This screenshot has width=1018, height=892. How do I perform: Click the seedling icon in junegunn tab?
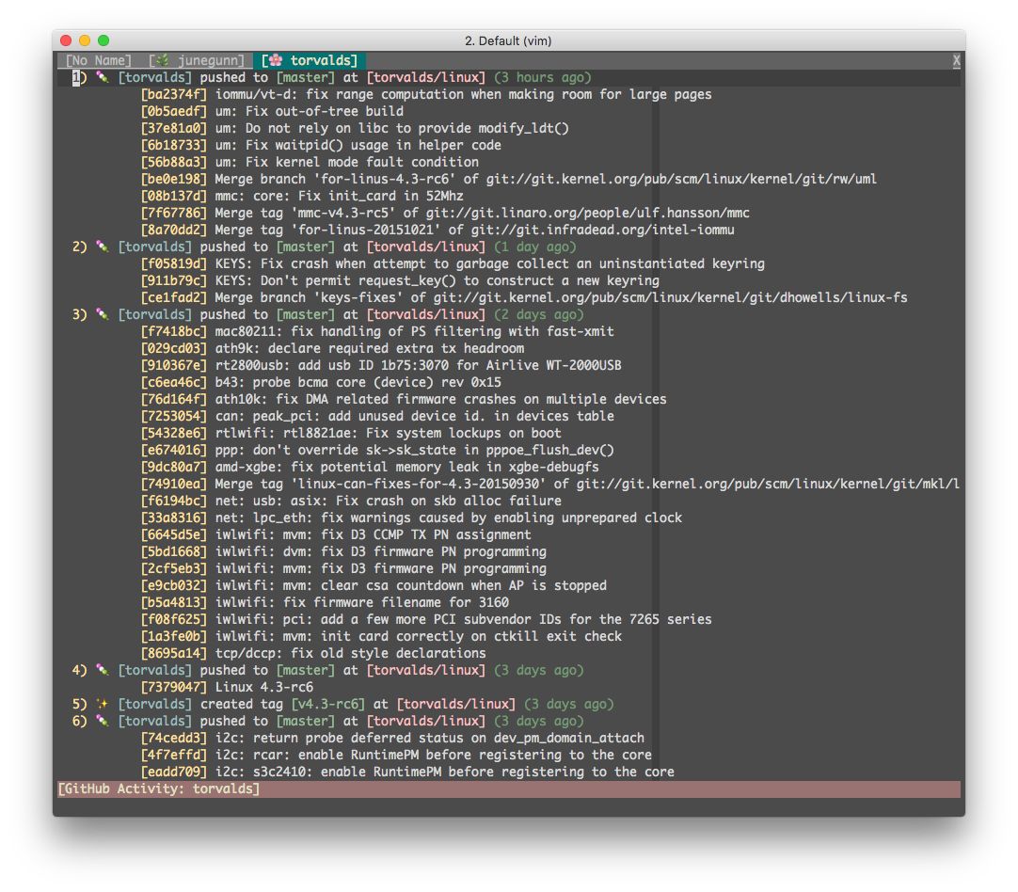point(164,60)
